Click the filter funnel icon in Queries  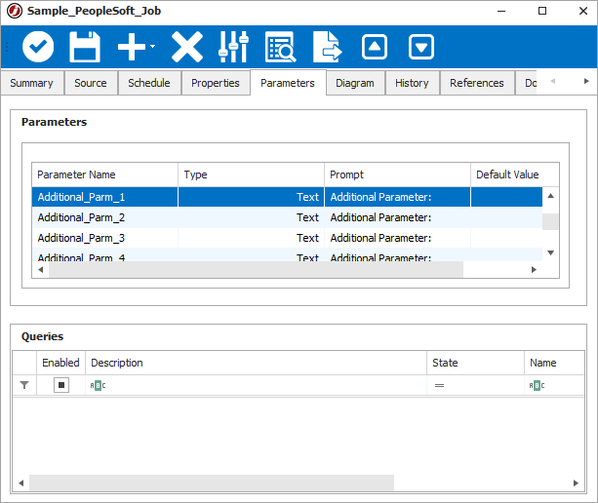(24, 386)
